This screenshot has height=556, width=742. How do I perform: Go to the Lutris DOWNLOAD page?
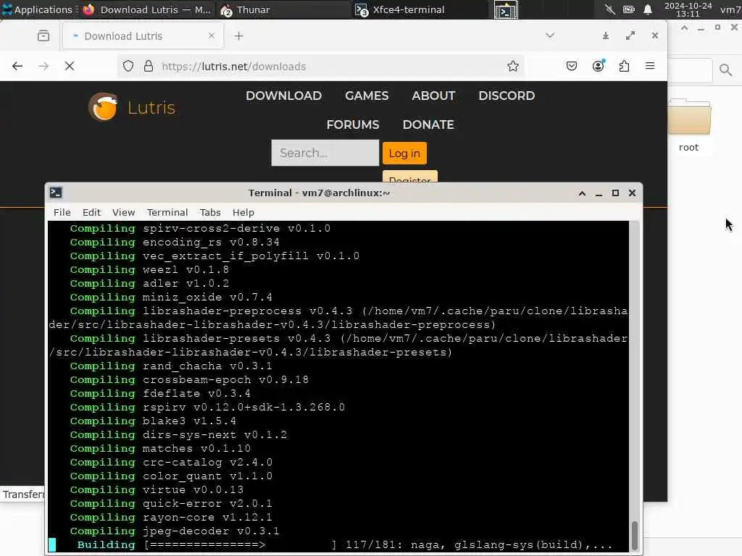283,96
